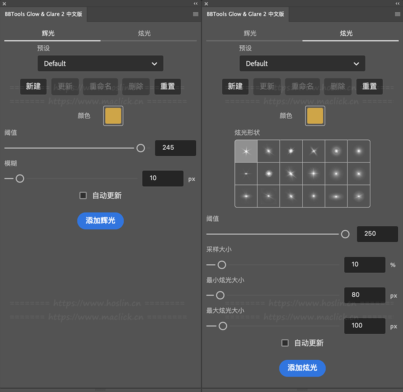Viewport: 403px width, 392px height.
Task: Select the highlighted six-point star glare shape
Action: point(246,151)
